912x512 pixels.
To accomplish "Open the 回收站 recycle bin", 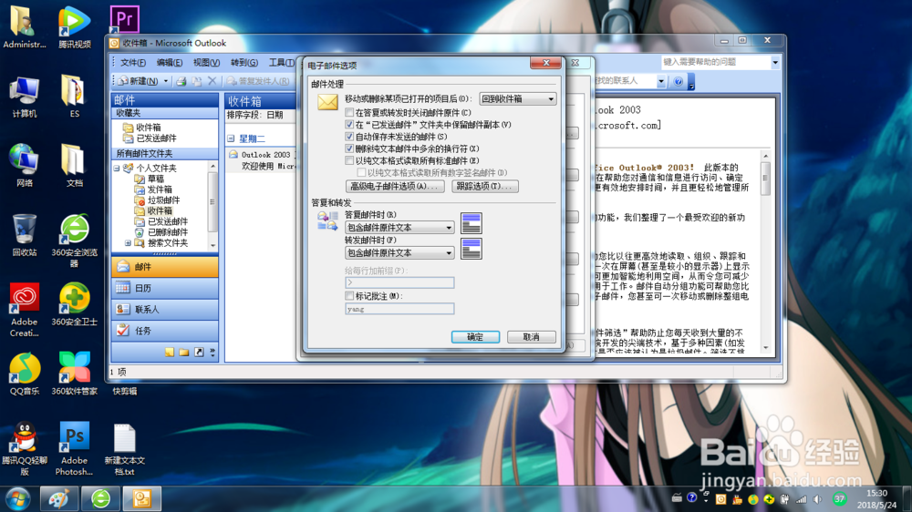I will [24, 235].
